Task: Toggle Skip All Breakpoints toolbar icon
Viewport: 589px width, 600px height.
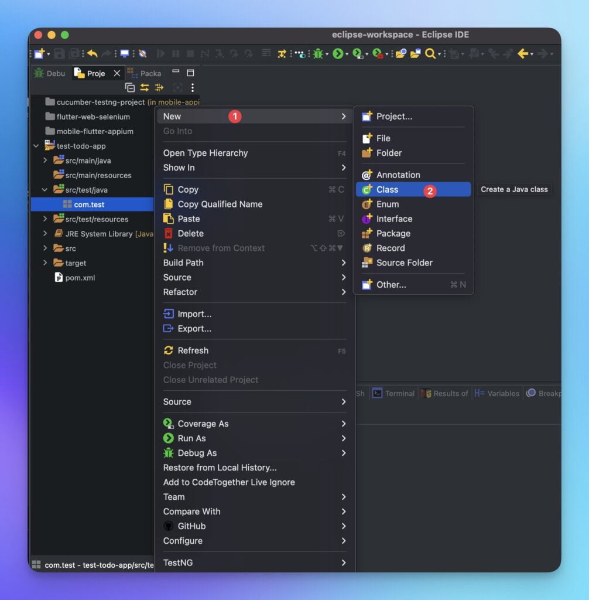Action: click(x=143, y=53)
